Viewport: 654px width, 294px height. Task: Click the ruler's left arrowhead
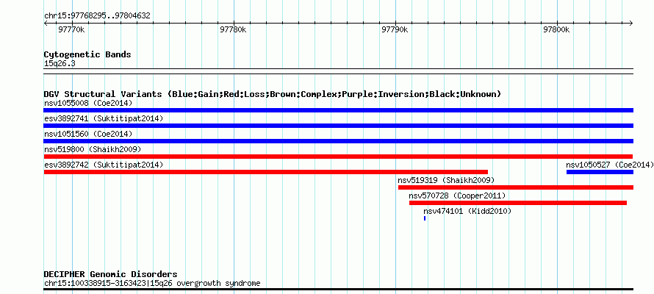(46, 23)
